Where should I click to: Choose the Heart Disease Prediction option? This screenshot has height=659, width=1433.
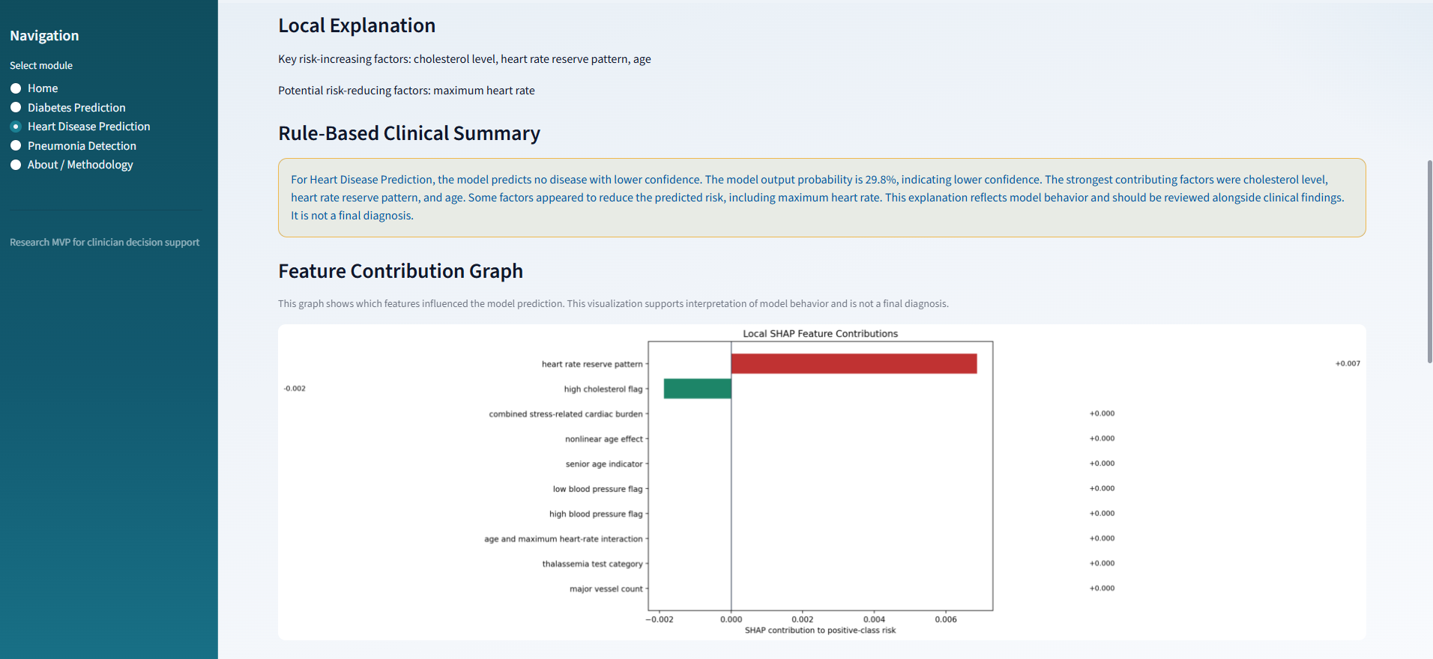point(16,127)
